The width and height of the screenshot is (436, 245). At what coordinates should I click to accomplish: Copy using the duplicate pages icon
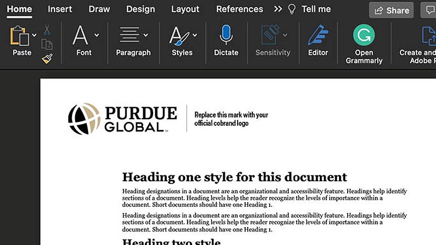pos(47,45)
